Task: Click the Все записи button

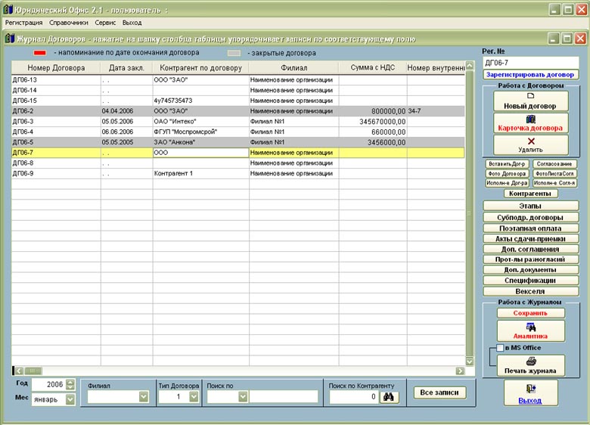Action: [439, 392]
